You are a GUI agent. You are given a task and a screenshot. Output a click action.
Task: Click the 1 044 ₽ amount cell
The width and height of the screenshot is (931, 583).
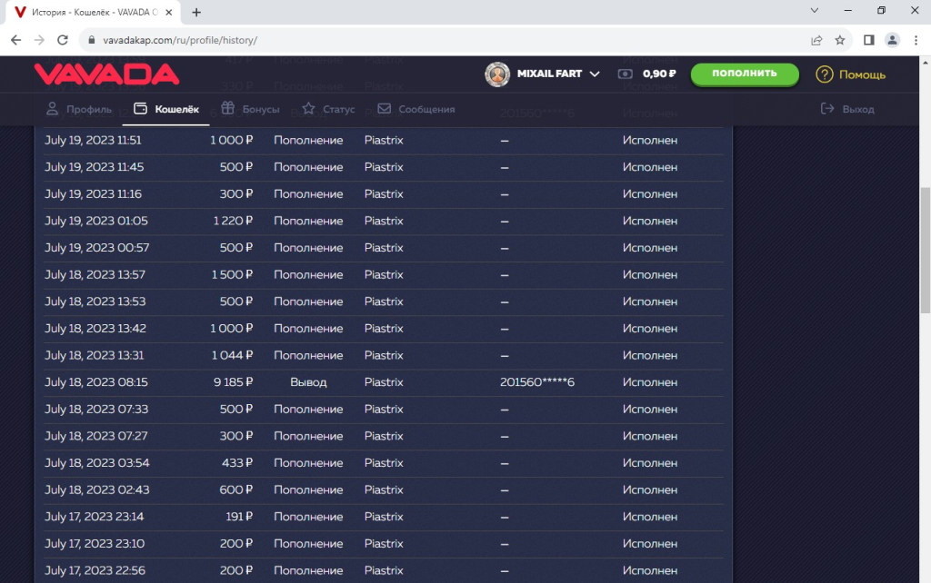point(232,356)
